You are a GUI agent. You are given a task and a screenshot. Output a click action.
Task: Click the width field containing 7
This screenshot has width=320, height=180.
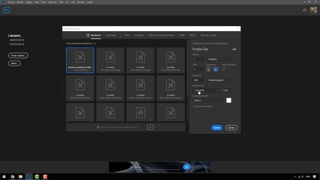click(198, 59)
